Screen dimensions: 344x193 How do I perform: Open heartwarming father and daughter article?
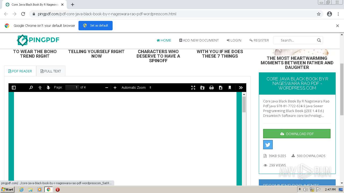[297, 63]
